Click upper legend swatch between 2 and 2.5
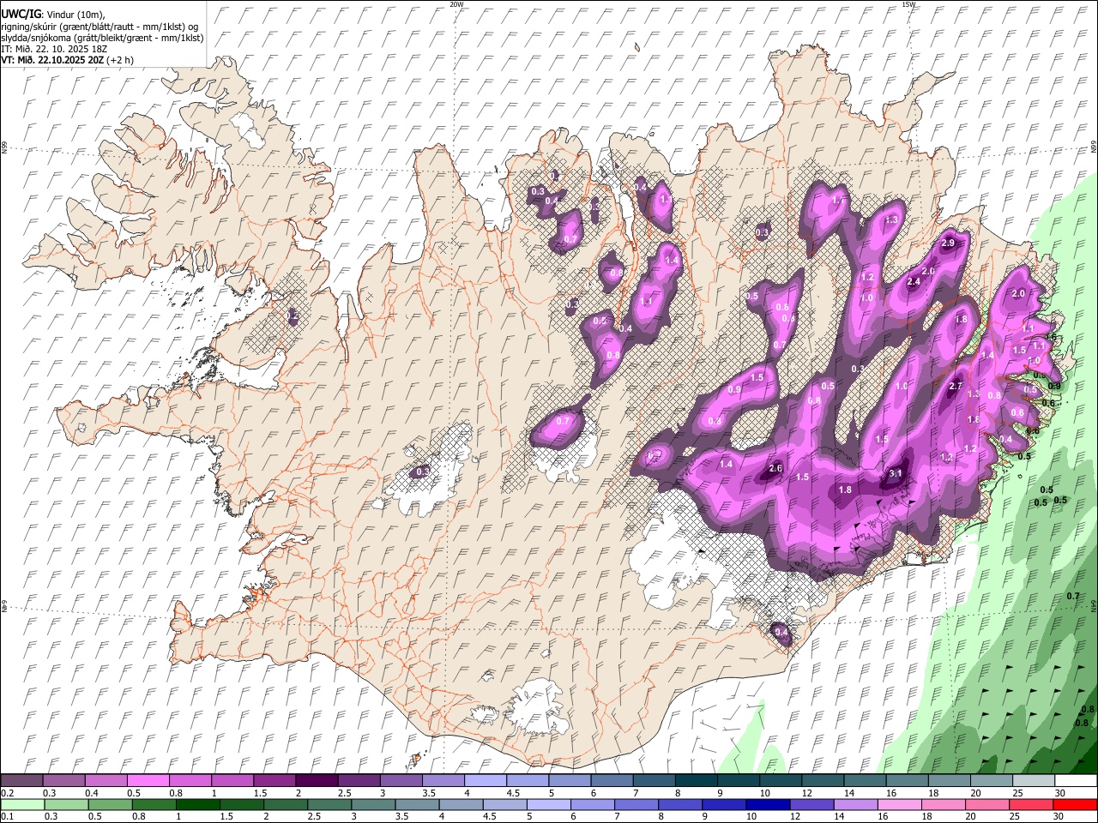This screenshot has height=823, width=1098. [x=317, y=781]
